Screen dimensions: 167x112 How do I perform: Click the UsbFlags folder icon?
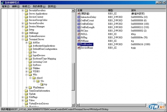point(26,97)
